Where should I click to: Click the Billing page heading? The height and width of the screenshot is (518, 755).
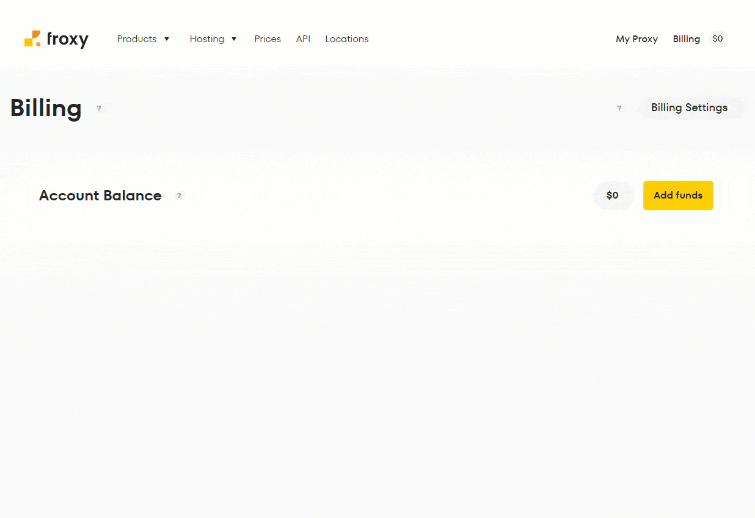click(x=46, y=108)
